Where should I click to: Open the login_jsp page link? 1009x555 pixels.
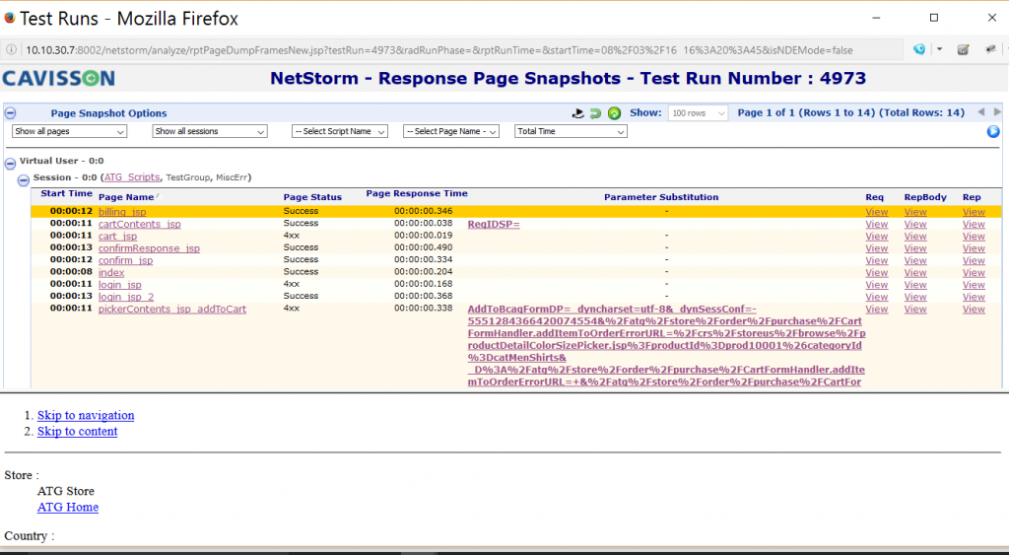[119, 285]
